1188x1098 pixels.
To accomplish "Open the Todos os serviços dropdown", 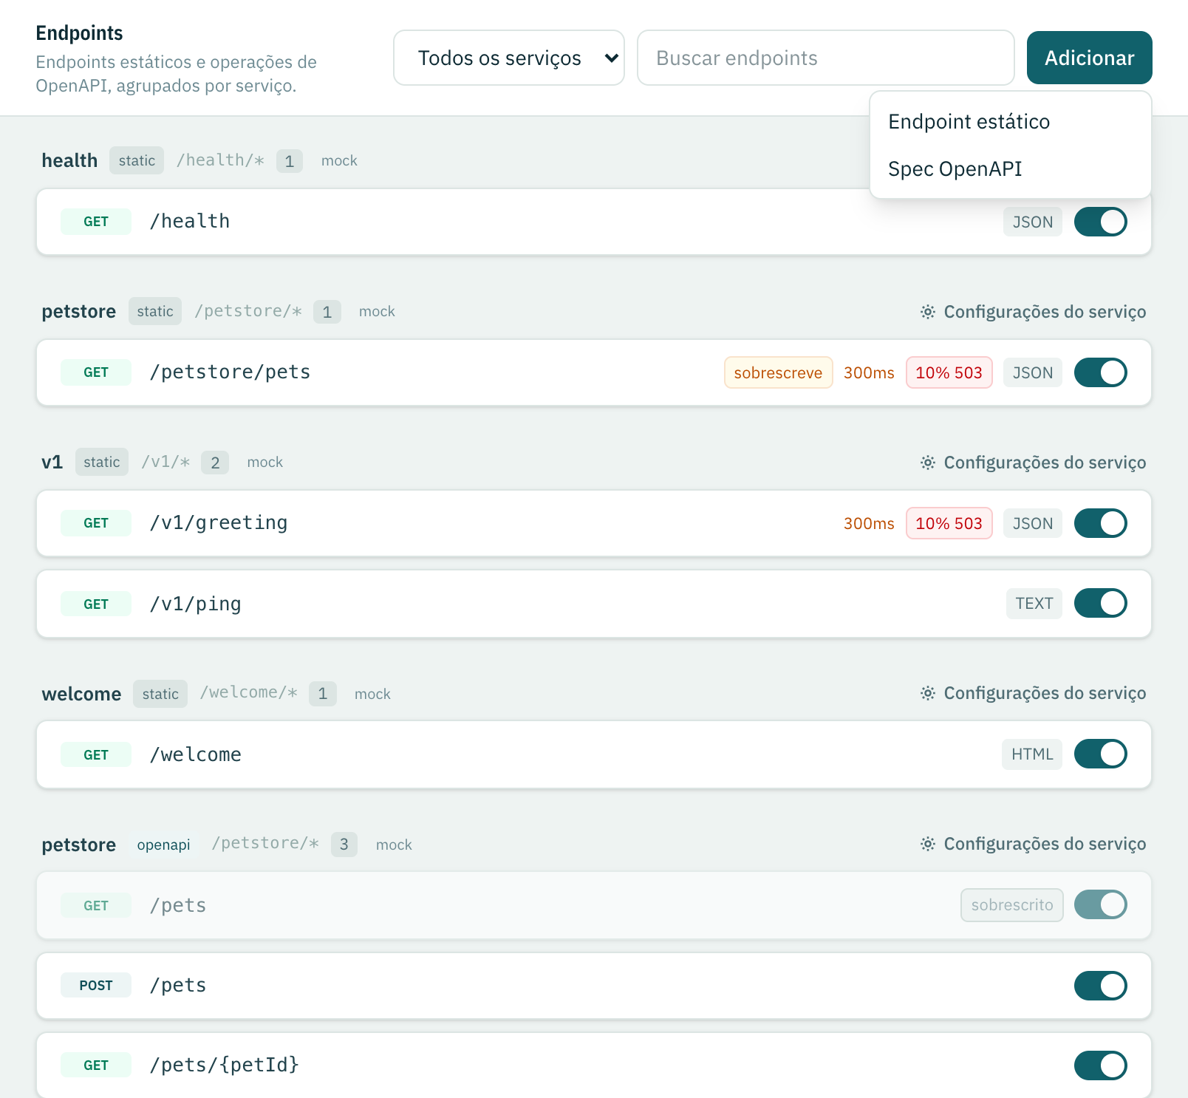I will point(509,58).
